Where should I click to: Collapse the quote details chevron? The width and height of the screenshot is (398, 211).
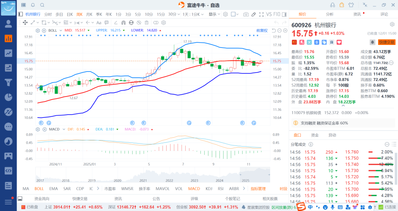click(343, 106)
